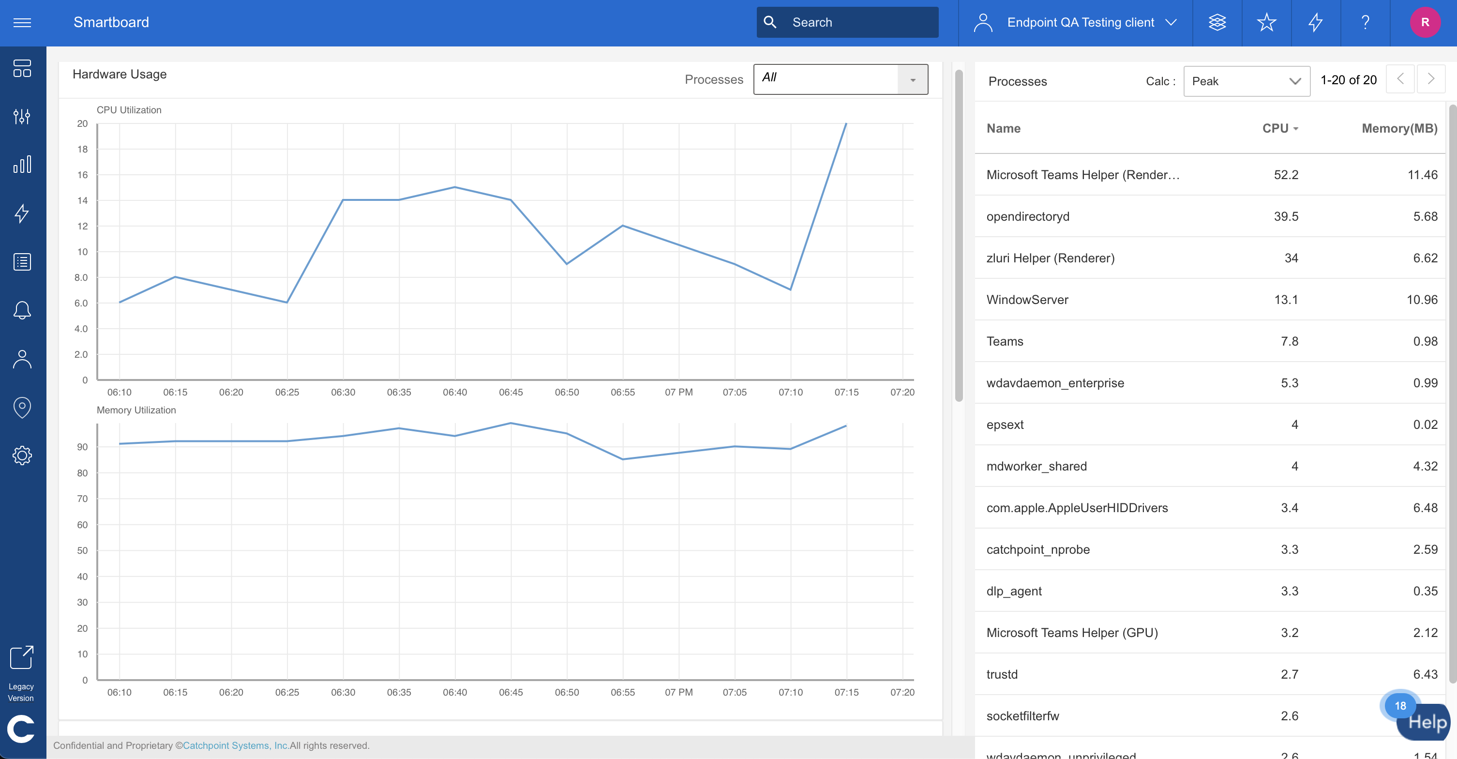Open the settings gear icon in sidebar
Image resolution: width=1457 pixels, height=759 pixels.
[22, 455]
